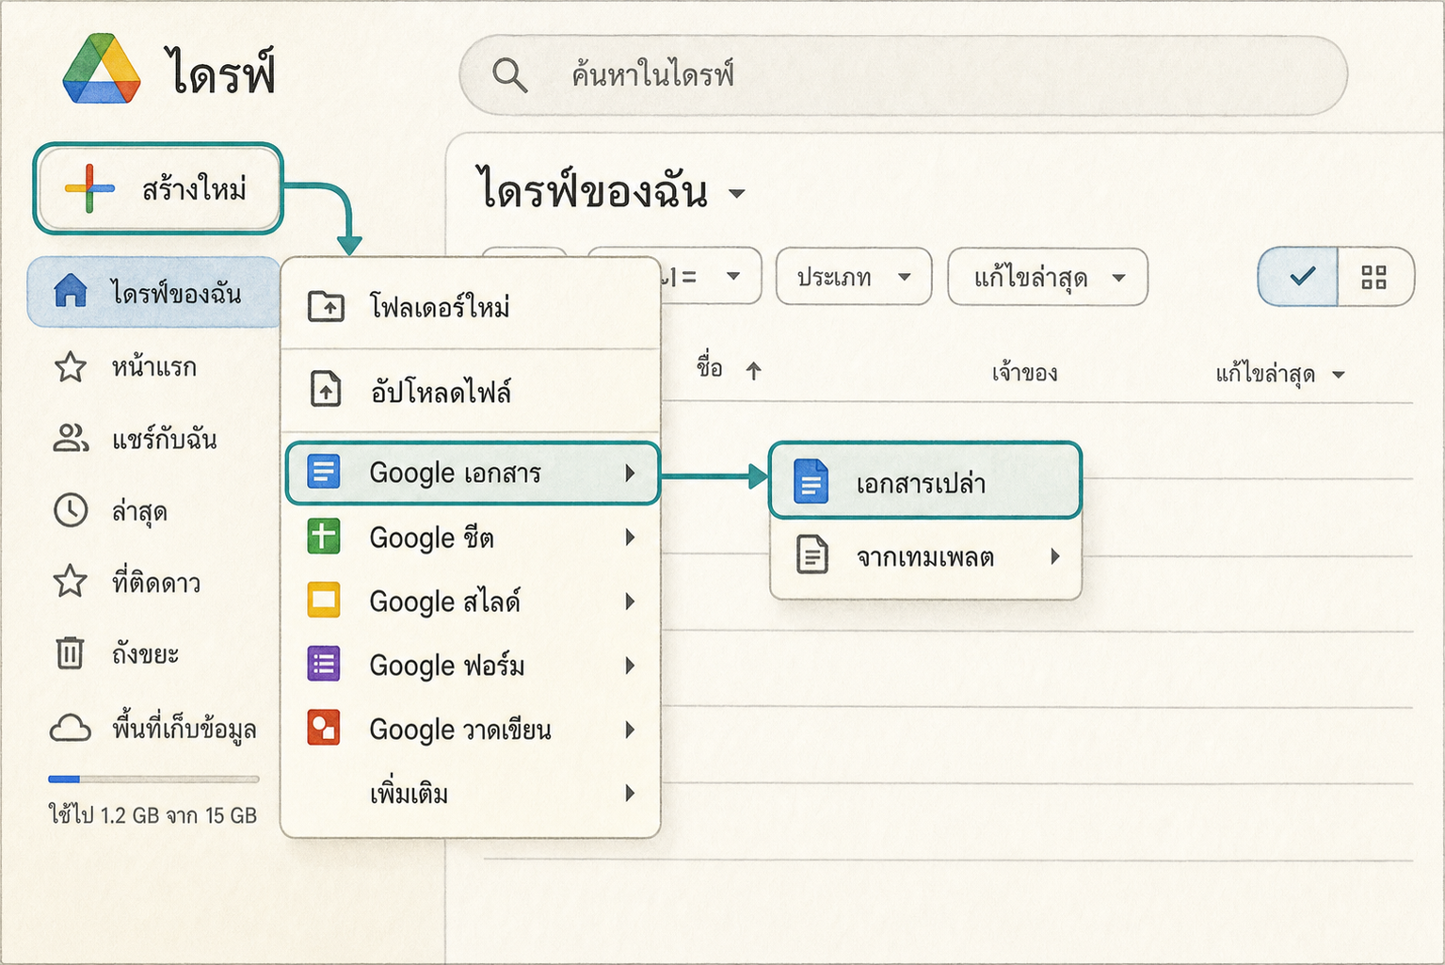Click the Google Drive logo
Viewport: 1445px width, 965px height.
102,70
